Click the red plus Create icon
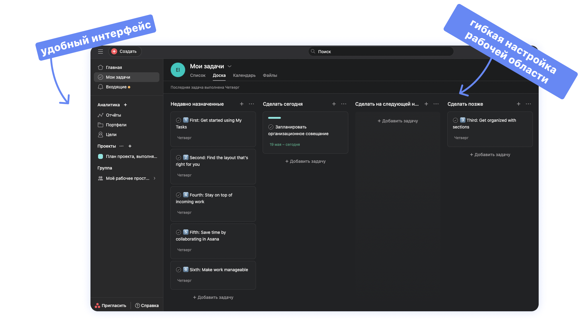 pos(114,51)
